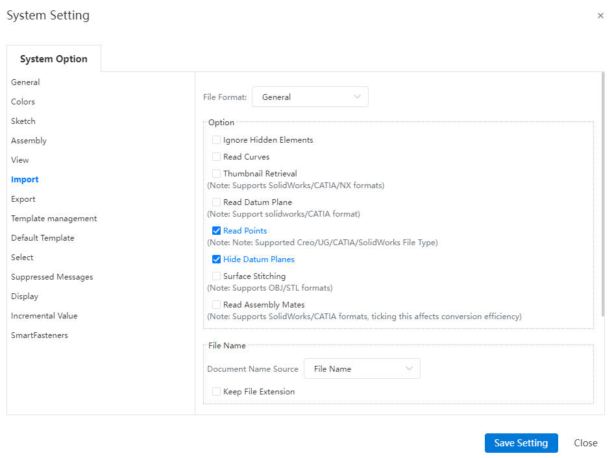The image size is (614, 458).
Task: Open the Export settings category
Action: click(23, 199)
